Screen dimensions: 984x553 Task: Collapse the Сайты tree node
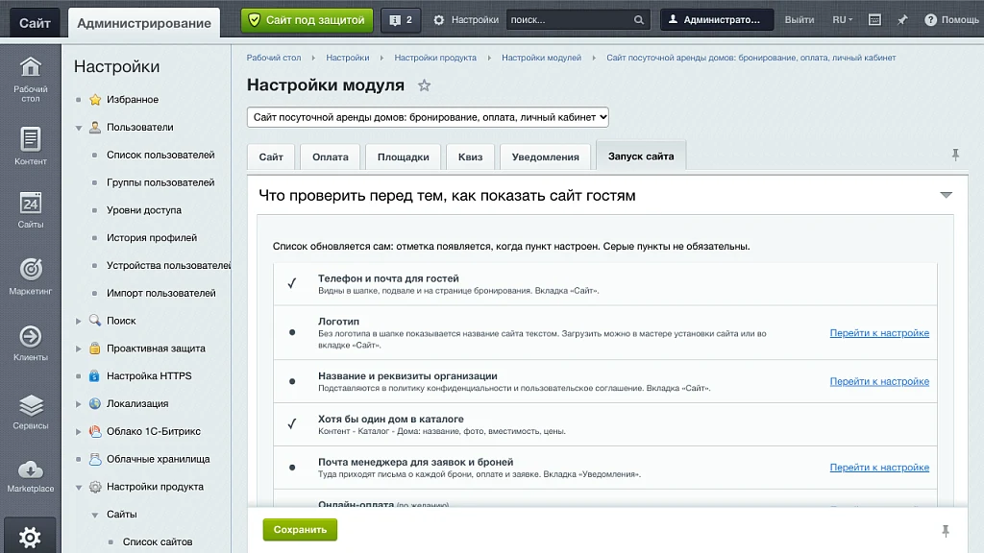click(x=95, y=515)
